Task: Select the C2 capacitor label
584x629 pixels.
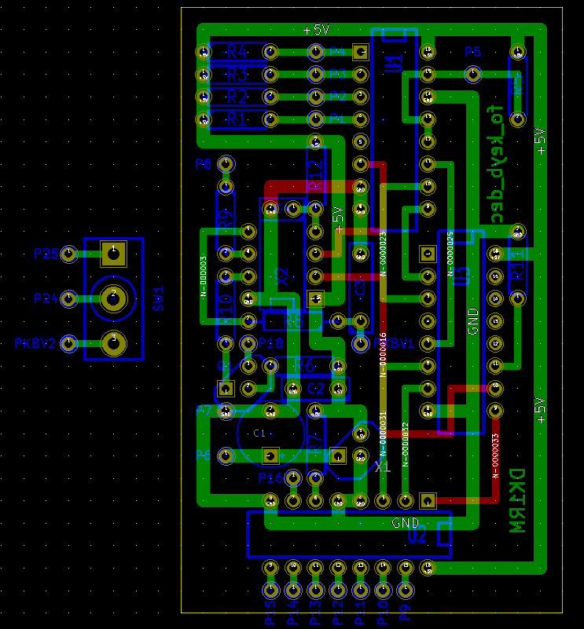Action: coord(315,388)
